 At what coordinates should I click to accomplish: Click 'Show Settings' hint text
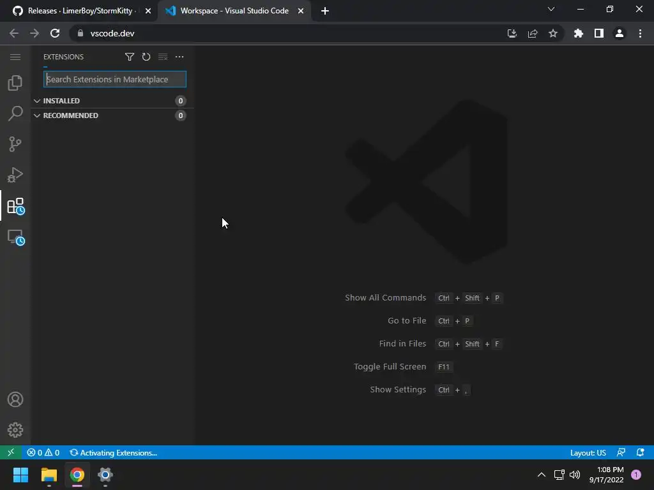pyautogui.click(x=398, y=389)
